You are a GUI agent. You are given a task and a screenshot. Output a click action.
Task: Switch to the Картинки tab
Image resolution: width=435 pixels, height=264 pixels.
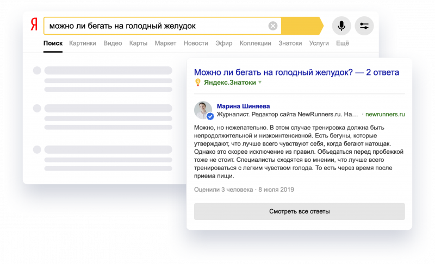[x=83, y=43]
